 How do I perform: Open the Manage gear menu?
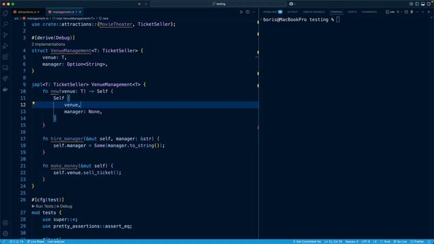[x=5, y=234]
